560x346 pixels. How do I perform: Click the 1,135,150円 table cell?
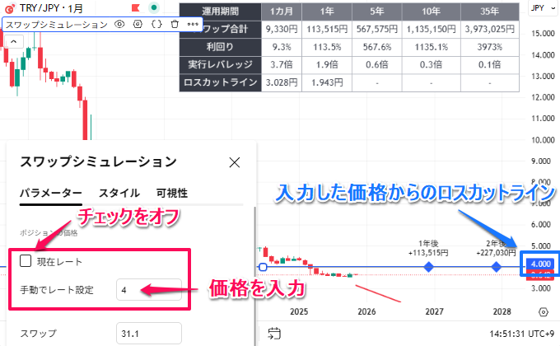431,29
